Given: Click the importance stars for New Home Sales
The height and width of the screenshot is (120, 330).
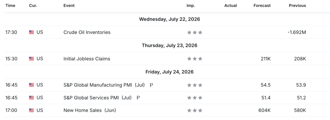Looking at the screenshot, I should [195, 110].
